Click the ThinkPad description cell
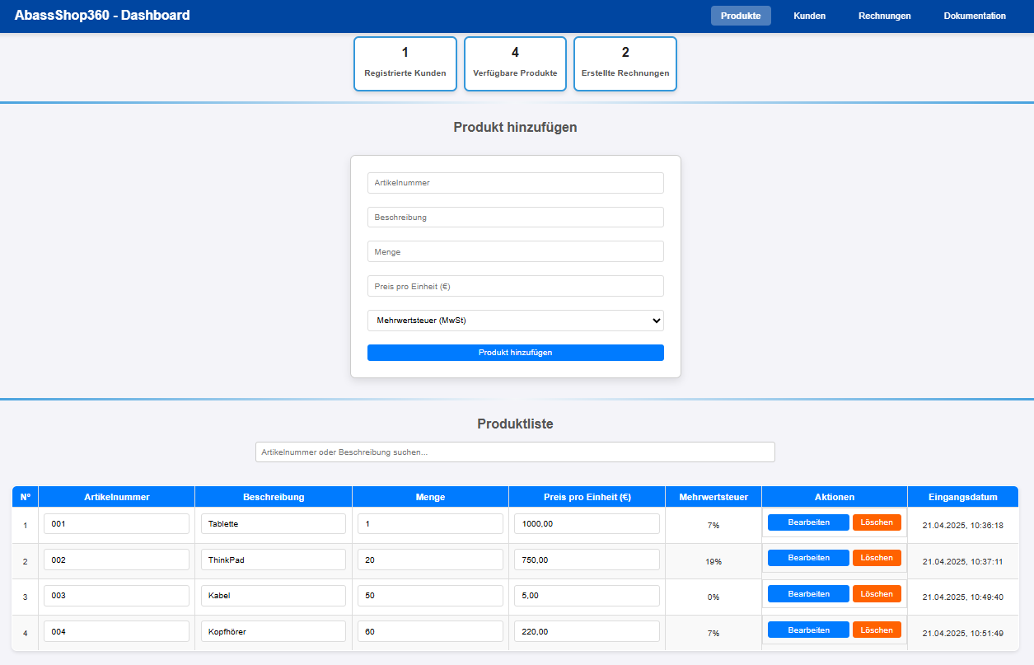The image size is (1034, 665). (x=273, y=560)
